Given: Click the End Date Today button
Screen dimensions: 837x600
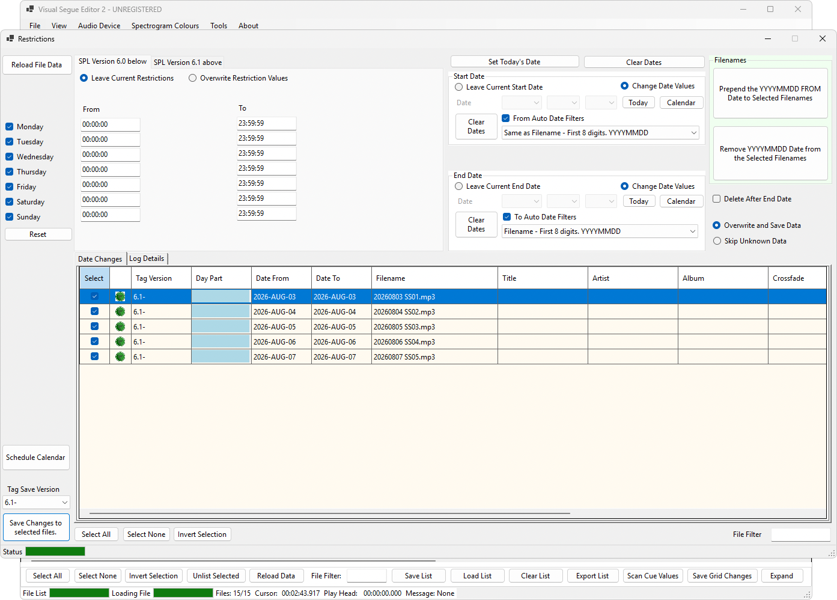Looking at the screenshot, I should click(638, 201).
